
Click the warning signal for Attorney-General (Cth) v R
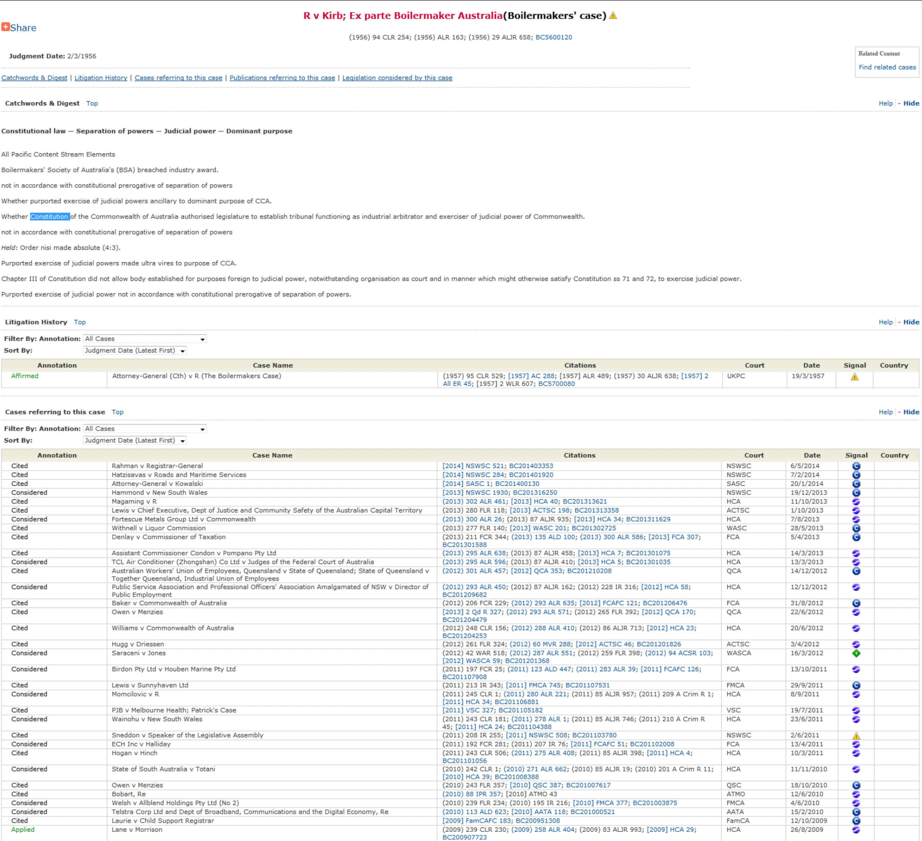pyautogui.click(x=854, y=377)
